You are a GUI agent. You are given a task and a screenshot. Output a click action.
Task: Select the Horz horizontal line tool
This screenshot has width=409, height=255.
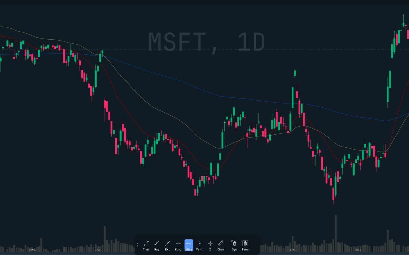point(178,245)
